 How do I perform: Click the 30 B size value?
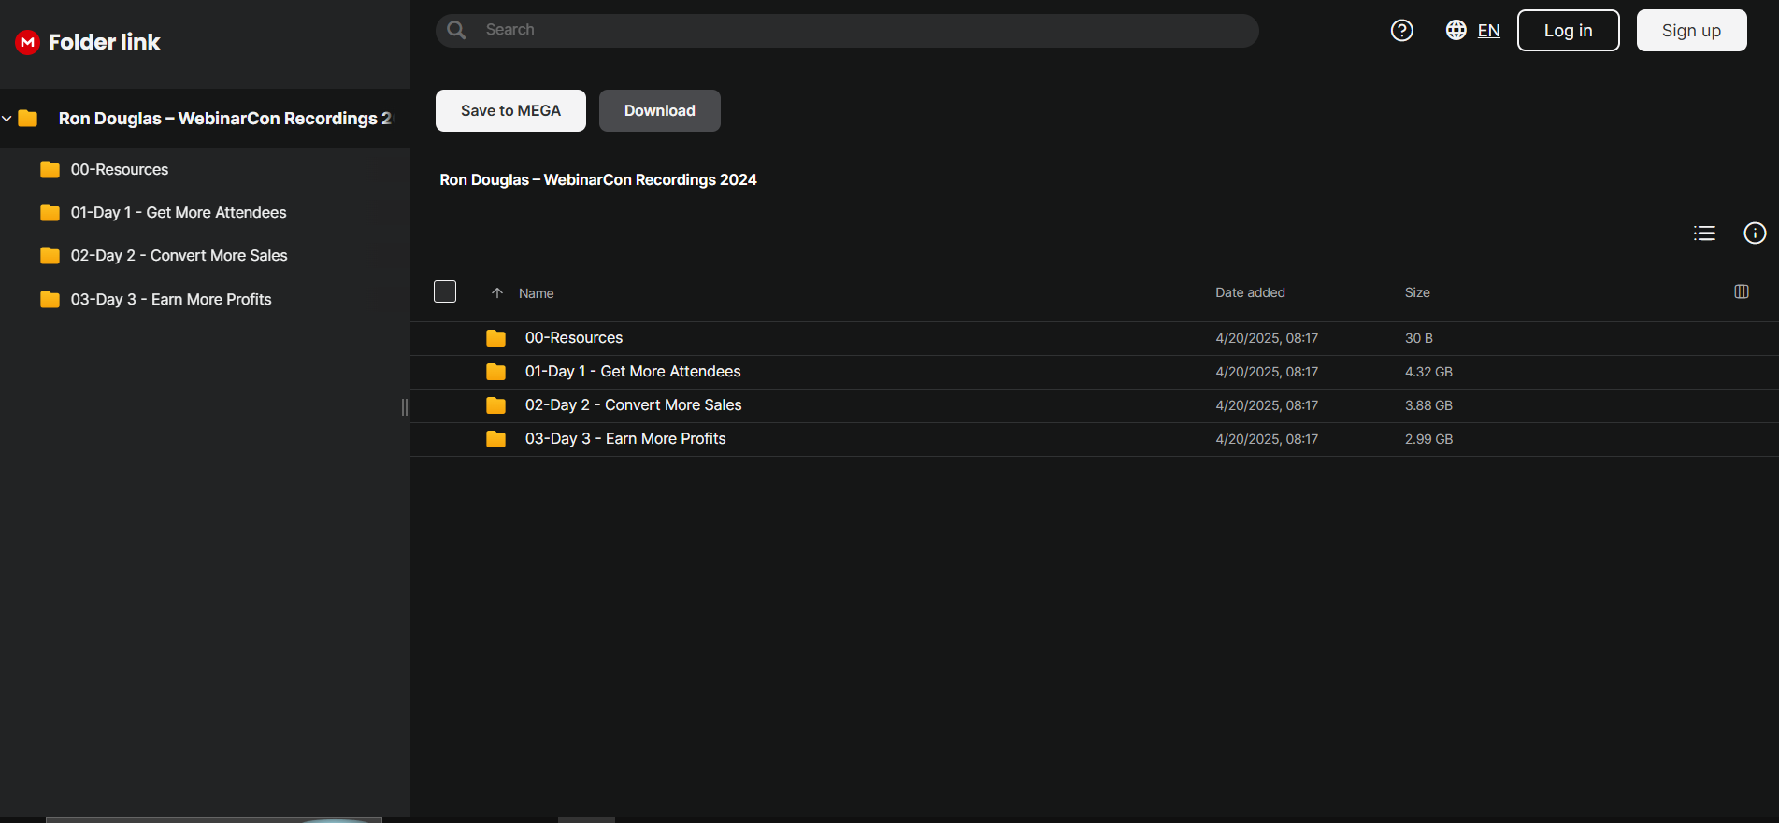[1418, 338]
